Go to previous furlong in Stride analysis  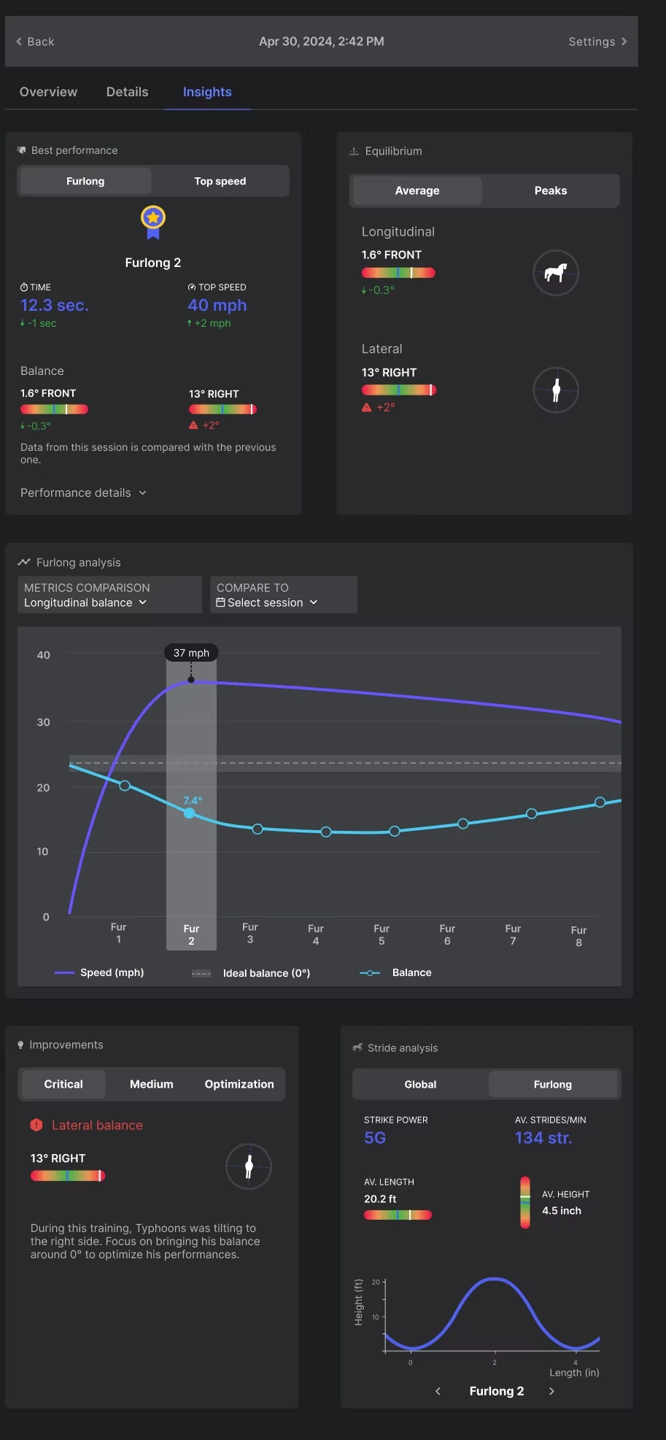[x=438, y=1391]
